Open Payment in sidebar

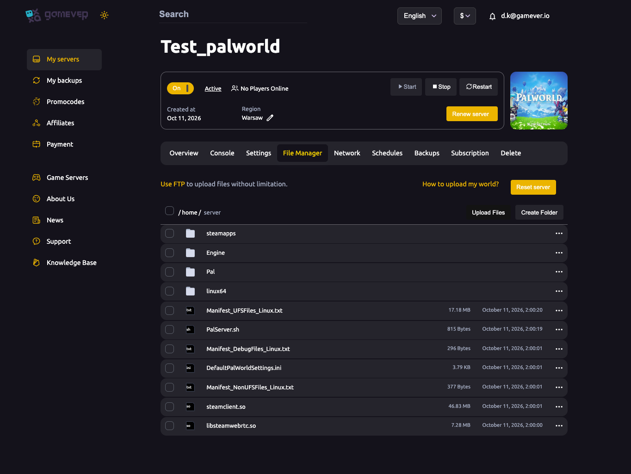click(x=64, y=144)
